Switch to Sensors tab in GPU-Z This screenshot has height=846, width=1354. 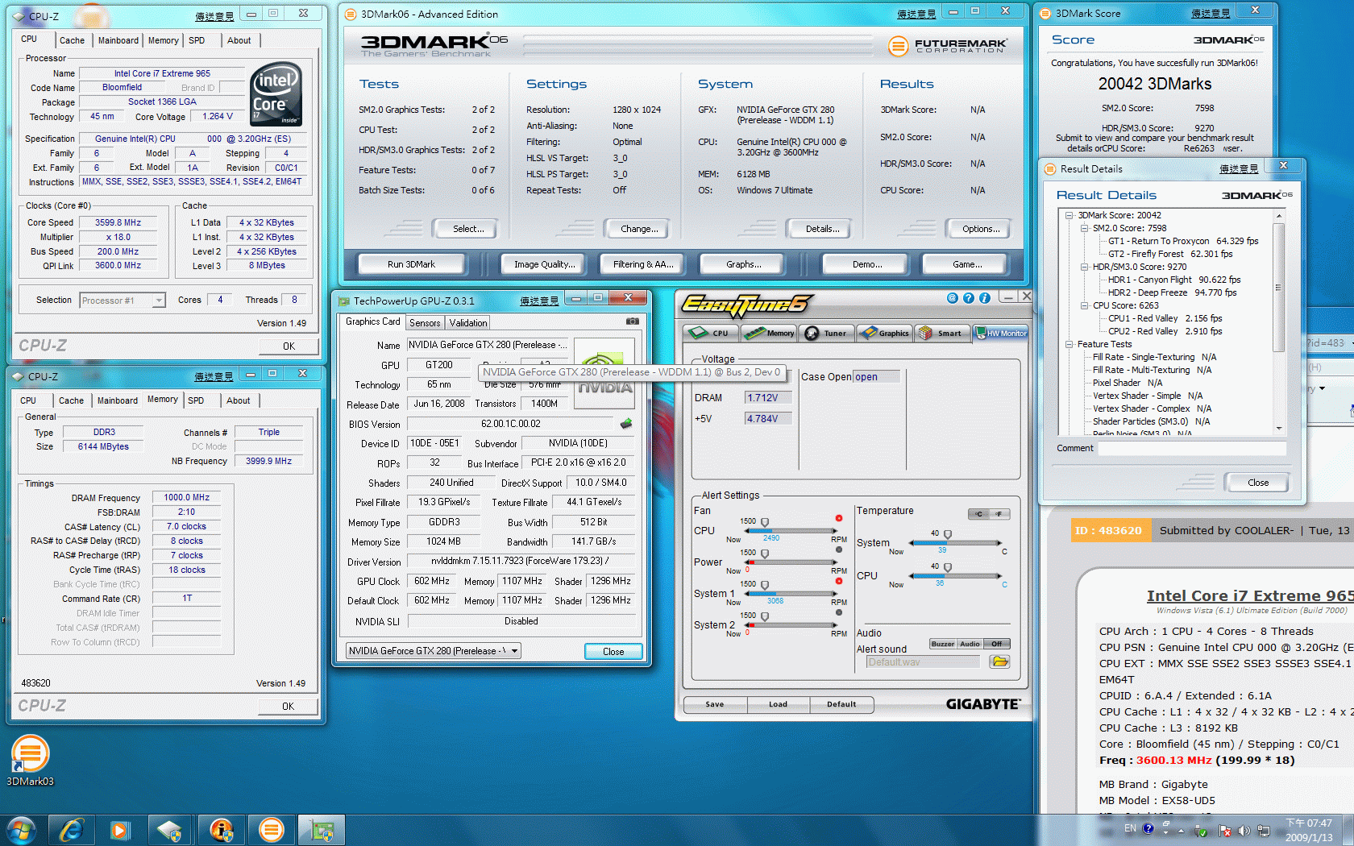[x=425, y=323]
